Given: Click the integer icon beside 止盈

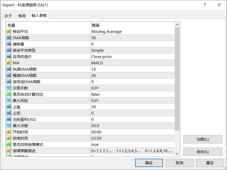Looking at the screenshot, I should click(9, 107).
